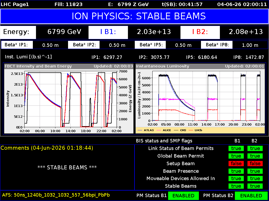Click Beam Presence B2 true flag

coord(255,171)
